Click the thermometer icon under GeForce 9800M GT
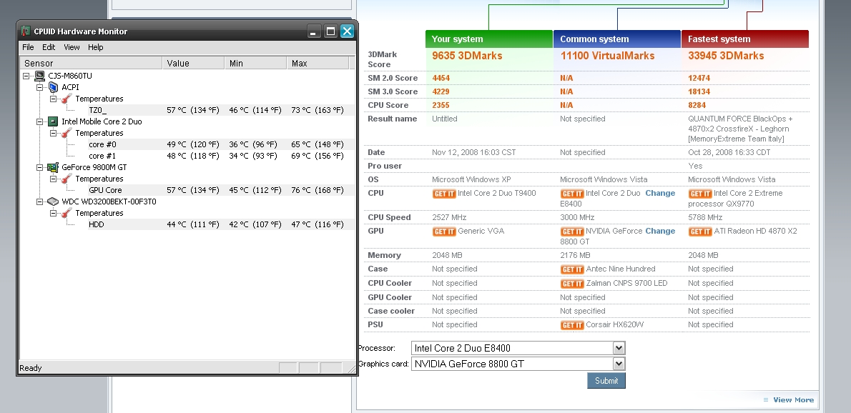Viewport: 851px width, 413px height. pyautogui.click(x=67, y=179)
